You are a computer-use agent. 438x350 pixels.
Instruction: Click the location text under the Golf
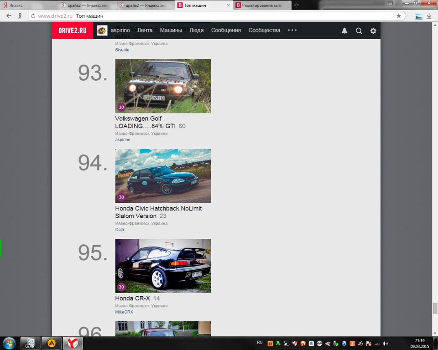[141, 134]
